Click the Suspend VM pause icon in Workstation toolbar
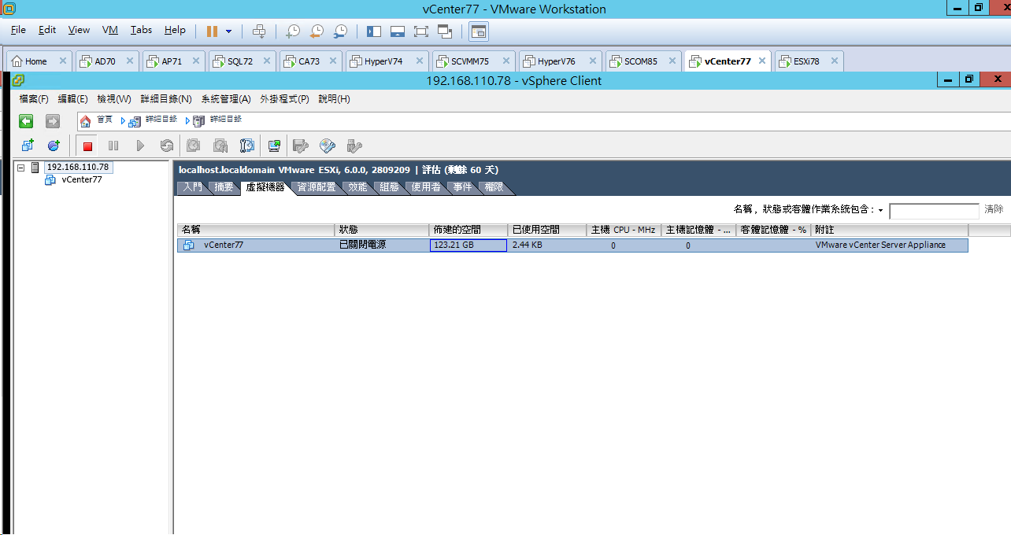This screenshot has width=1011, height=535. (x=212, y=31)
